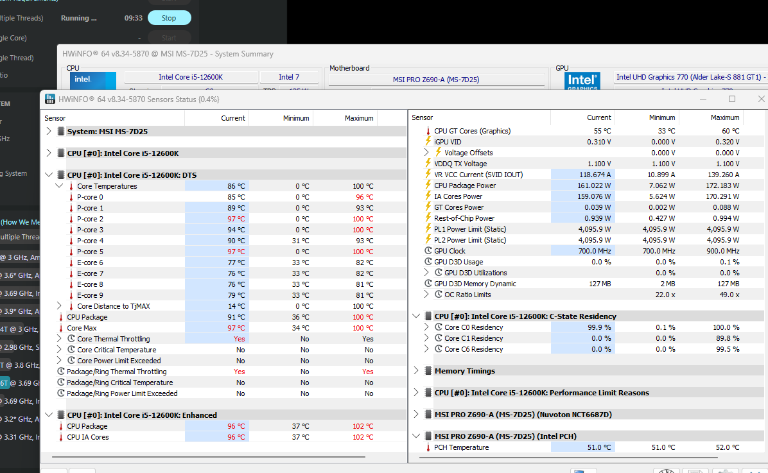Collapse the C-State Residency section
This screenshot has width=768, height=473.
click(416, 316)
